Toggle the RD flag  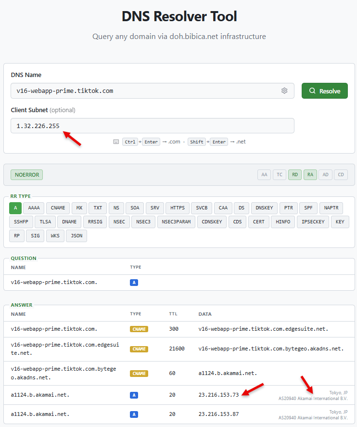[295, 175]
